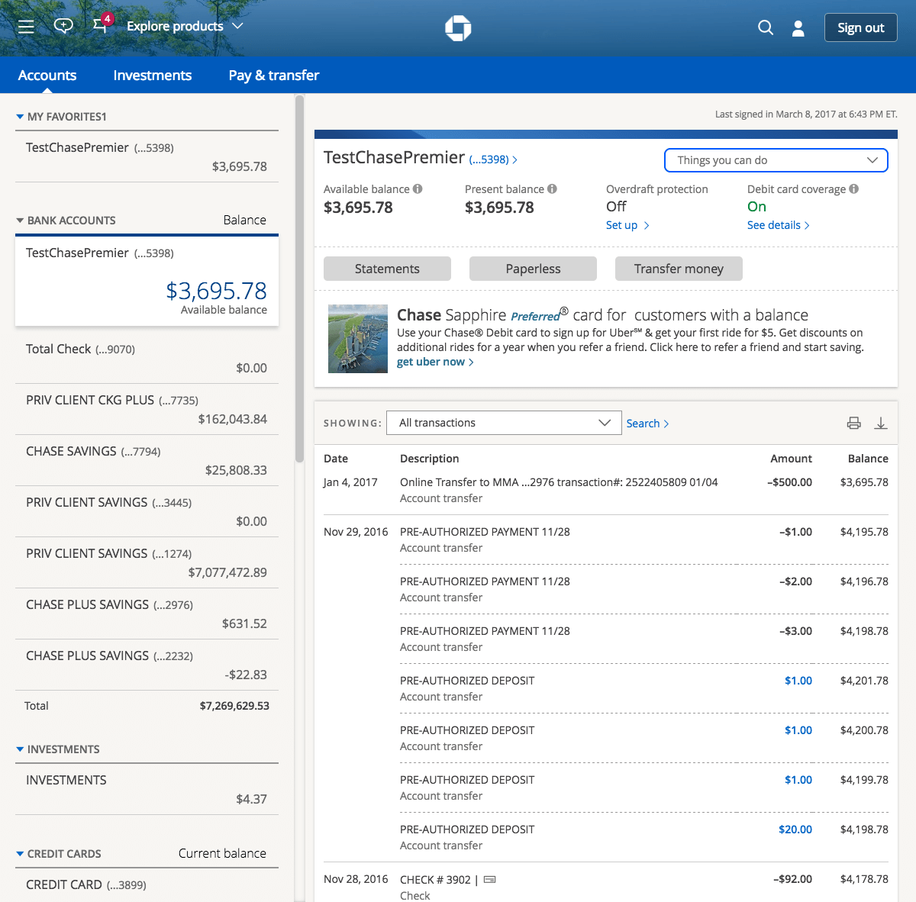Viewport: 916px width, 902px height.
Task: Open the profile person icon
Action: tap(798, 28)
